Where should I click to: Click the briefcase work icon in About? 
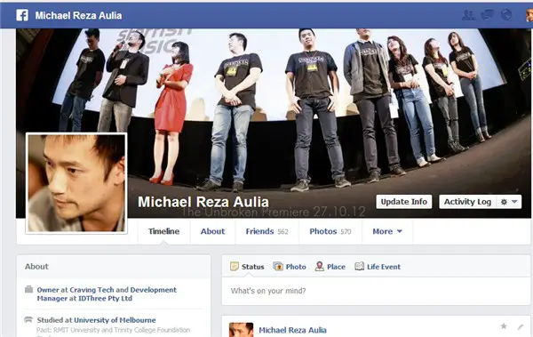click(x=29, y=289)
